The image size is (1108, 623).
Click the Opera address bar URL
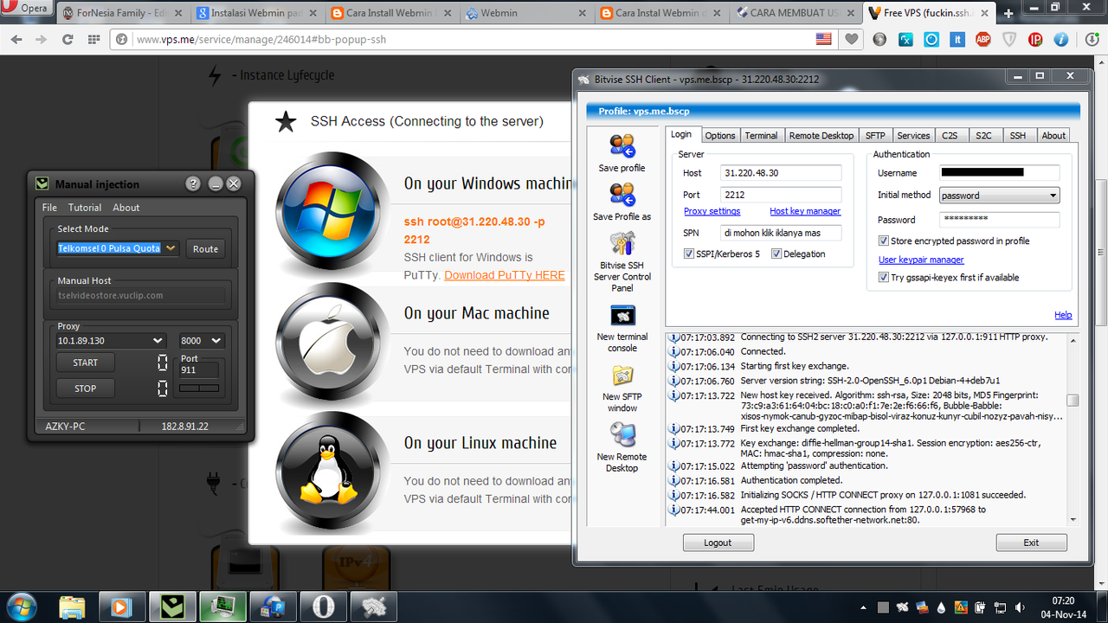click(x=261, y=40)
